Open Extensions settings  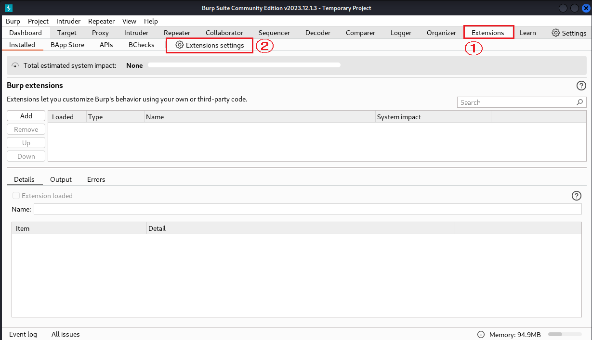(210, 45)
